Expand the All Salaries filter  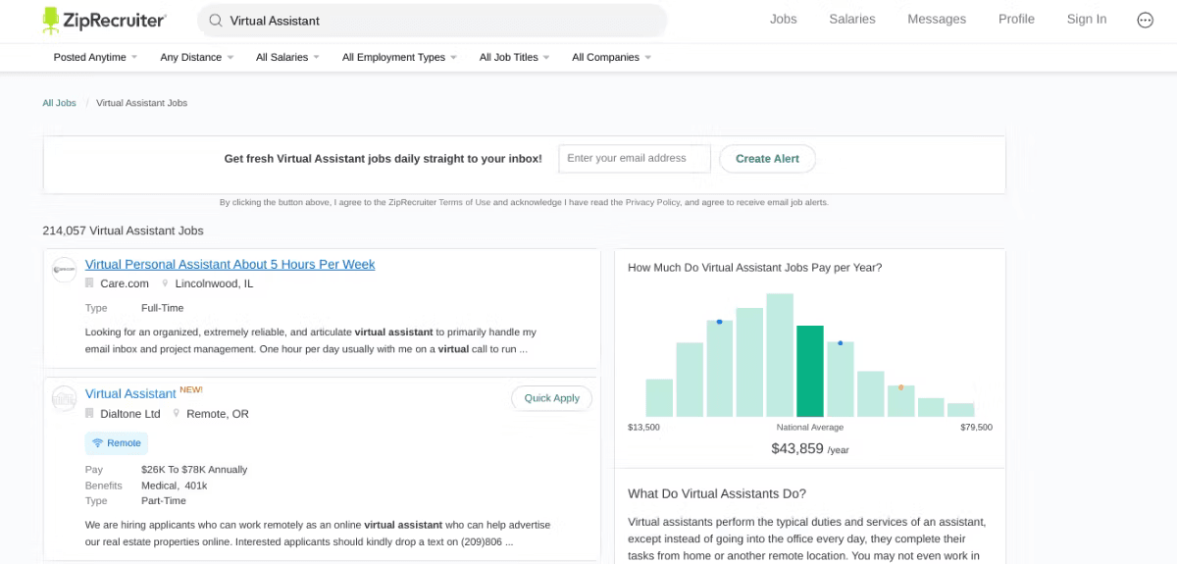coord(288,57)
